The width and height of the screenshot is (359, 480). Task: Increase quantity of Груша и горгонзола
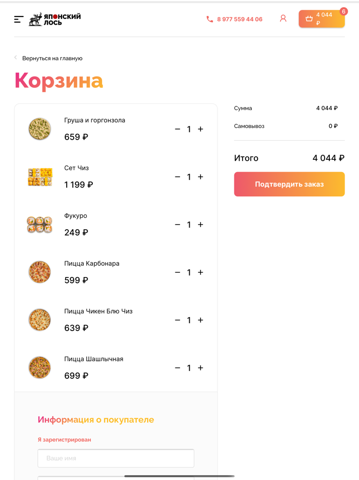point(200,129)
